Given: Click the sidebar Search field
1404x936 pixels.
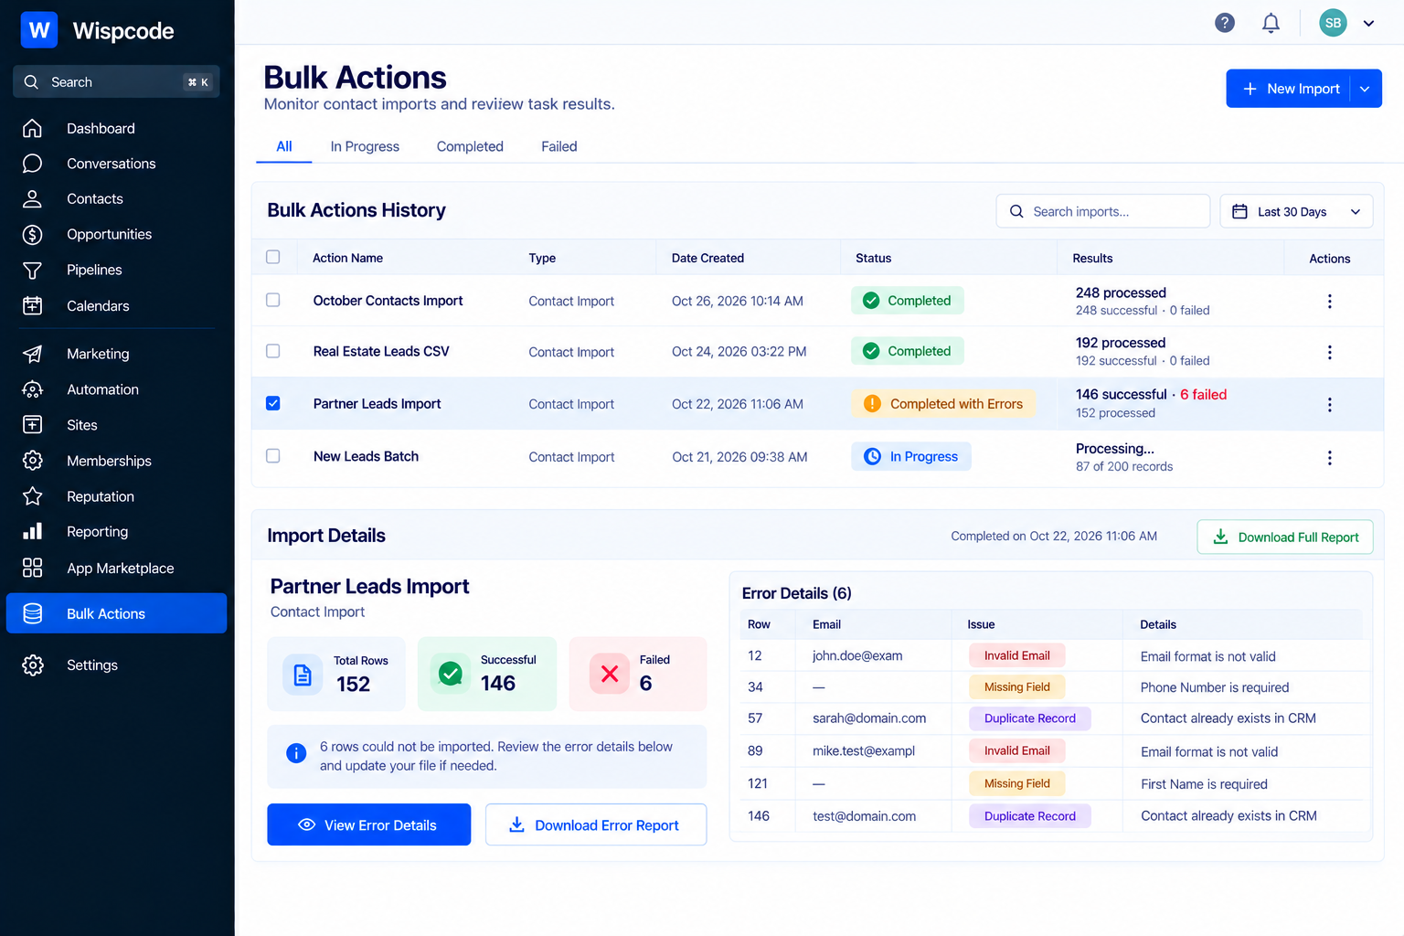Looking at the screenshot, I should point(116,81).
